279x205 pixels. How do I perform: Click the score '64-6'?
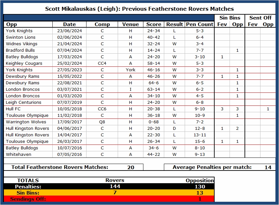[x=153, y=83]
